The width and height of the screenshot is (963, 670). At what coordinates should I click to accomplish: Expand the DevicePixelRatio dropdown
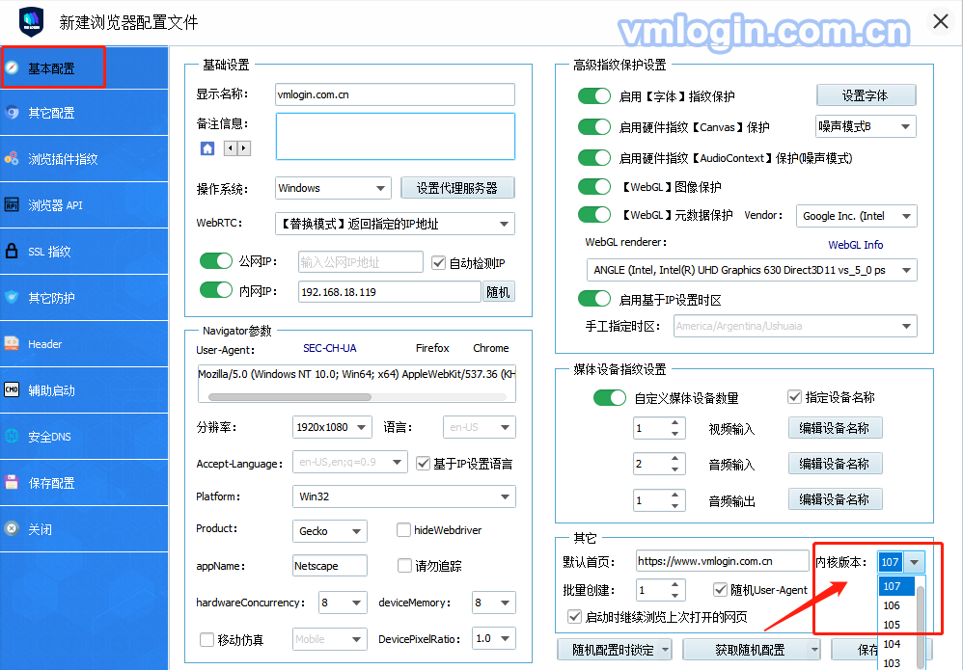pyautogui.click(x=494, y=639)
